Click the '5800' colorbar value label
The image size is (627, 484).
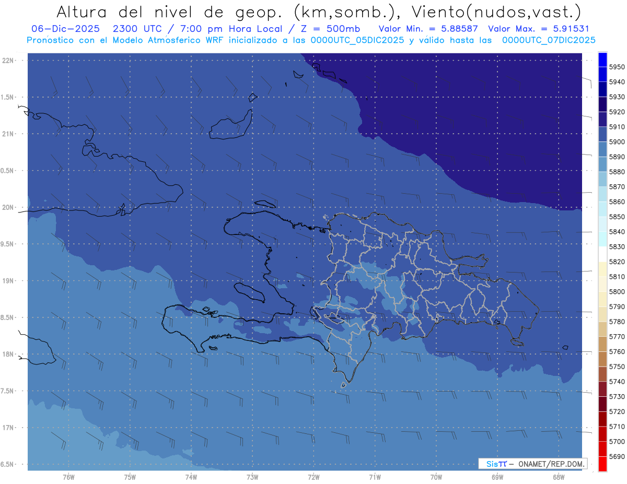[617, 292]
